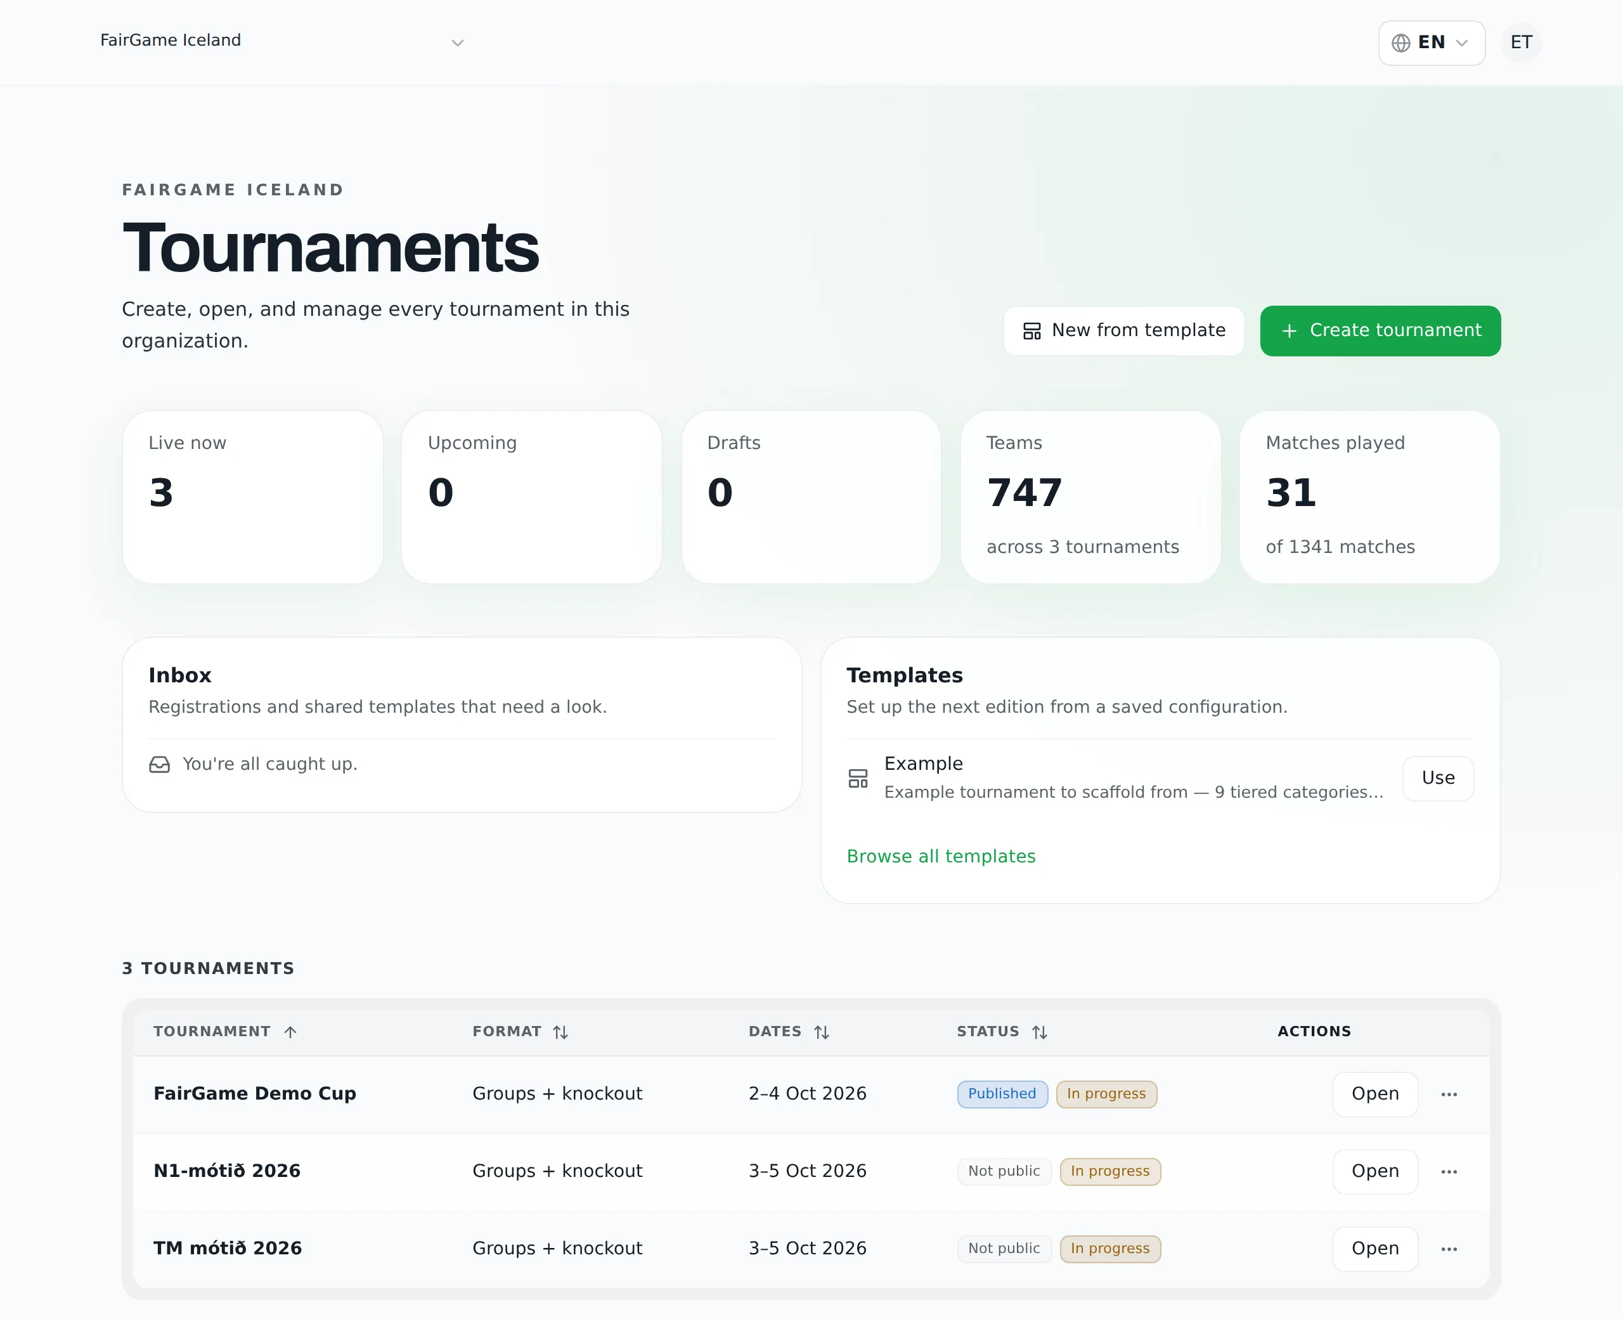This screenshot has width=1623, height=1319.
Task: Sort table by Format column
Action: coord(560,1032)
